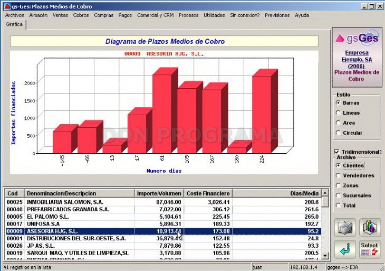Open the Comercial y CRM menu
The height and width of the screenshot is (271, 385).
[155, 15]
